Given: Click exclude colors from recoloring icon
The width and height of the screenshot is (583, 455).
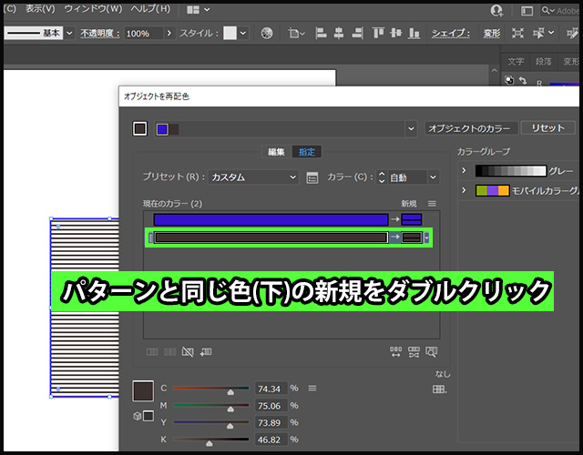Looking at the screenshot, I should coord(188,352).
